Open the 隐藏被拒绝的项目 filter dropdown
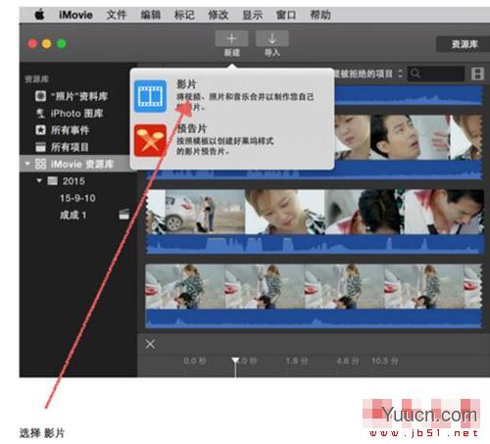The height and width of the screenshot is (444, 490). pyautogui.click(x=368, y=74)
